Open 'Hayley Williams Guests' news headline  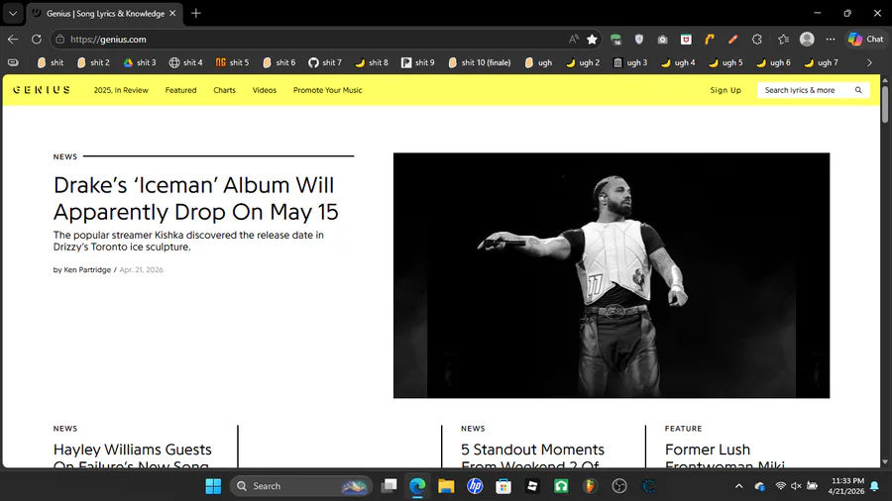(133, 456)
